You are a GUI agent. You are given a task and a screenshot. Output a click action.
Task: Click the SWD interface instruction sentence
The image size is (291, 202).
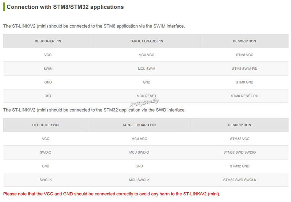pyautogui.click(x=94, y=110)
